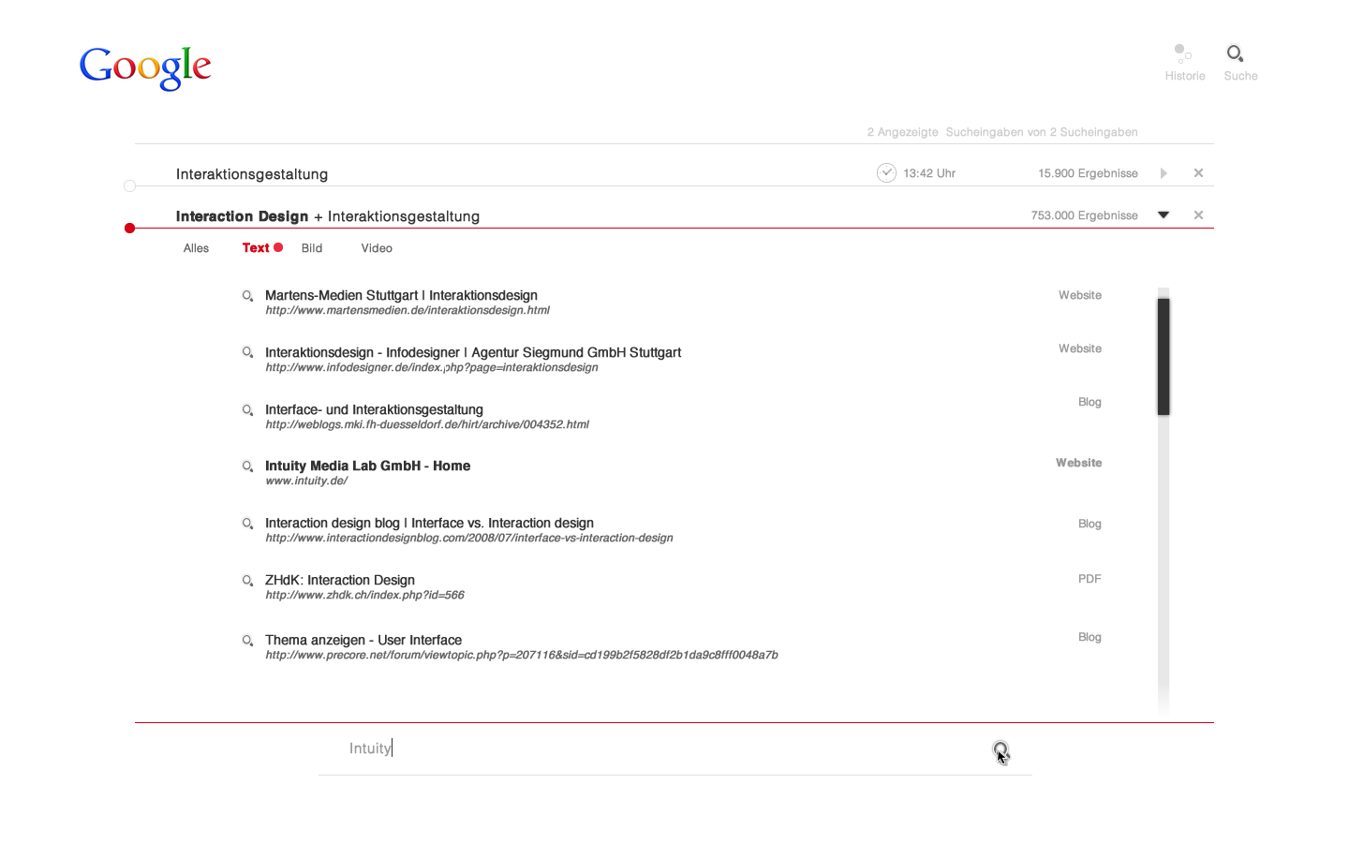Click the weblogs.mki.fh-duesseldorf.de URL
1349x843 pixels.
427,424
